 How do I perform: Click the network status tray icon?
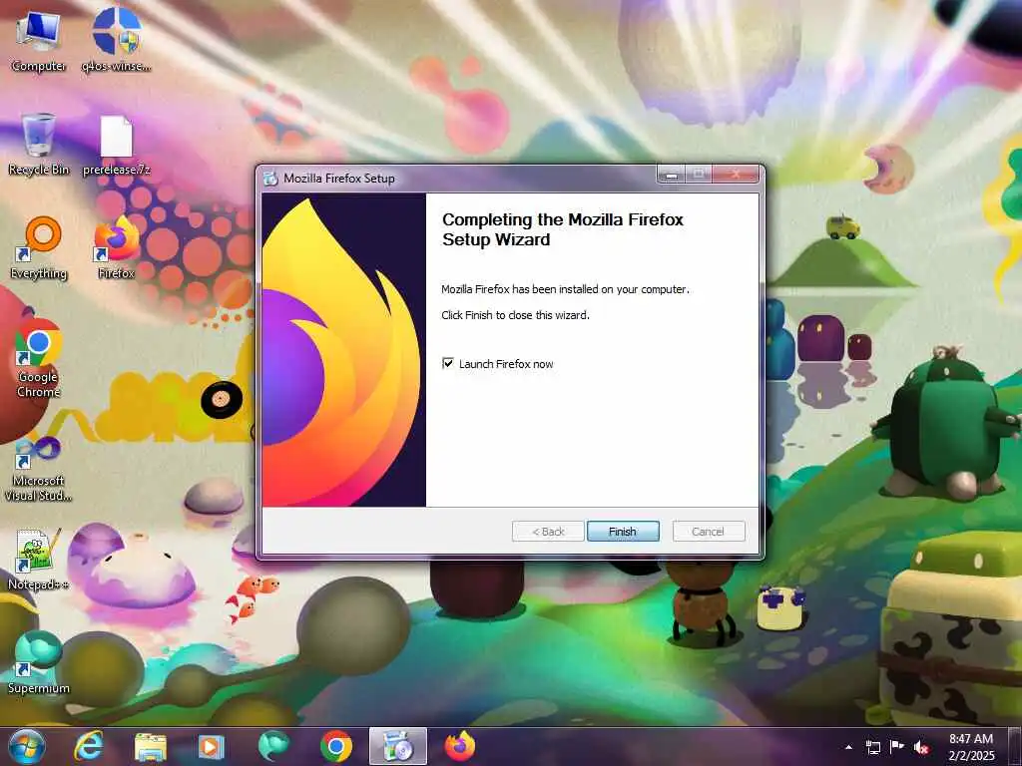[872, 747]
